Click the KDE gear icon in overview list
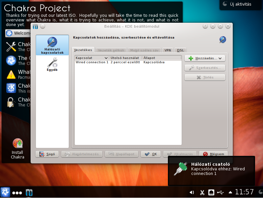Screen dimensions: 263x198 (x=11, y=88)
